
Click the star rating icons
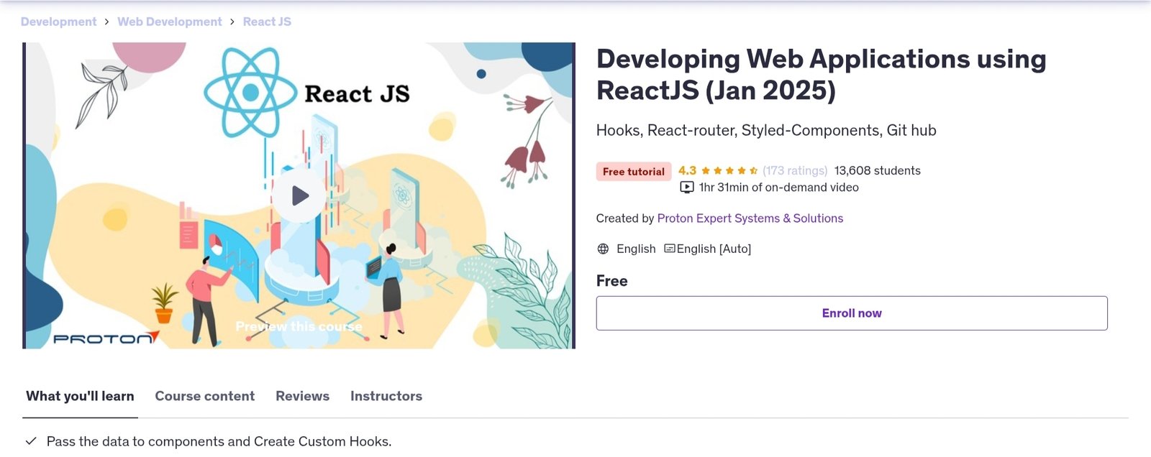[x=729, y=170]
